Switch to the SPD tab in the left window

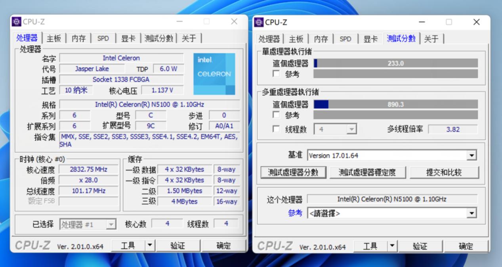click(x=103, y=38)
